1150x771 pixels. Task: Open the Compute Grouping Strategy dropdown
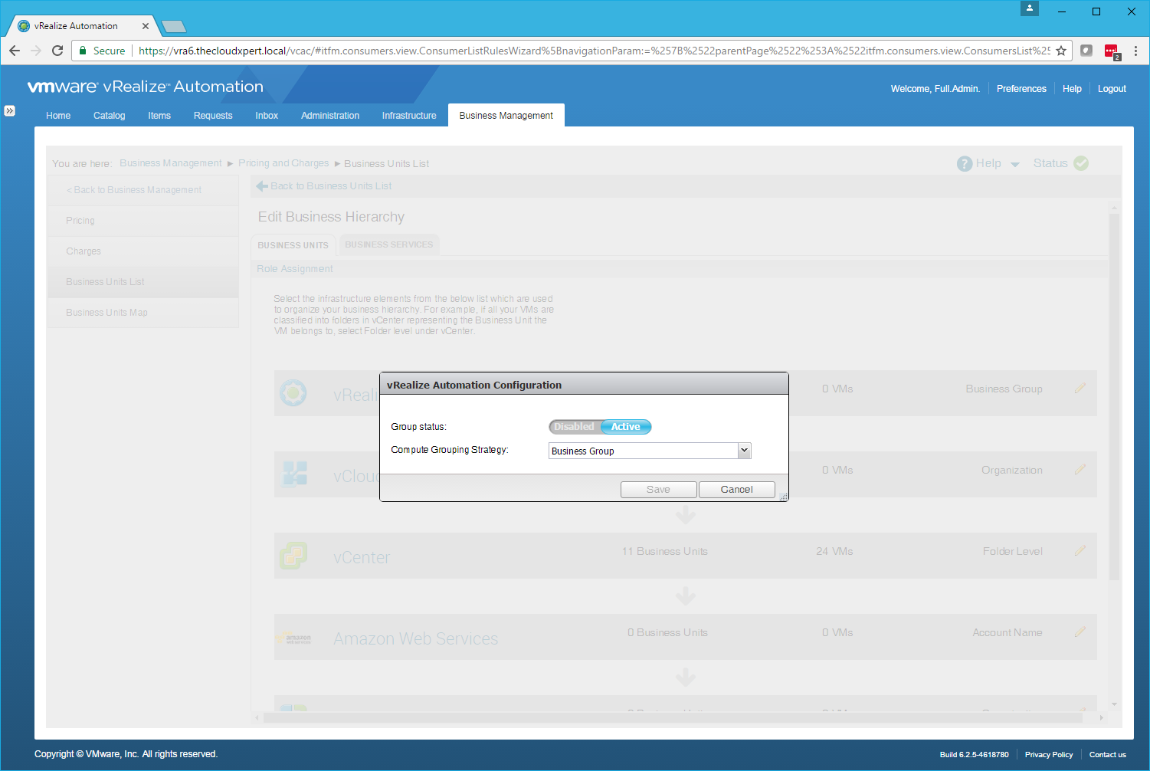744,451
